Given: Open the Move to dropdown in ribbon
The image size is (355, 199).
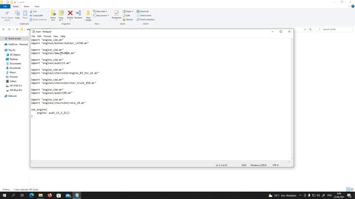Looking at the screenshot, I should click(53, 15).
